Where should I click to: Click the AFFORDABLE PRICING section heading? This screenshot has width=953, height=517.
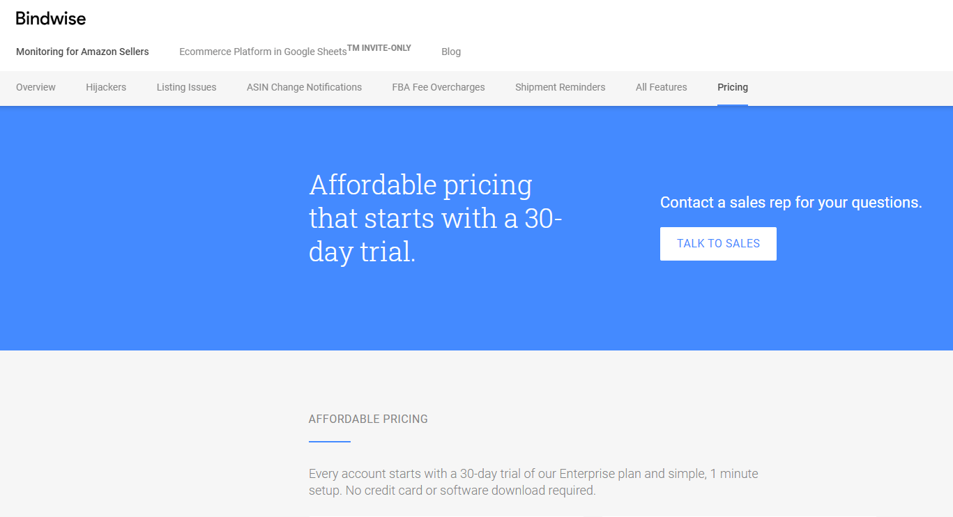[368, 419]
